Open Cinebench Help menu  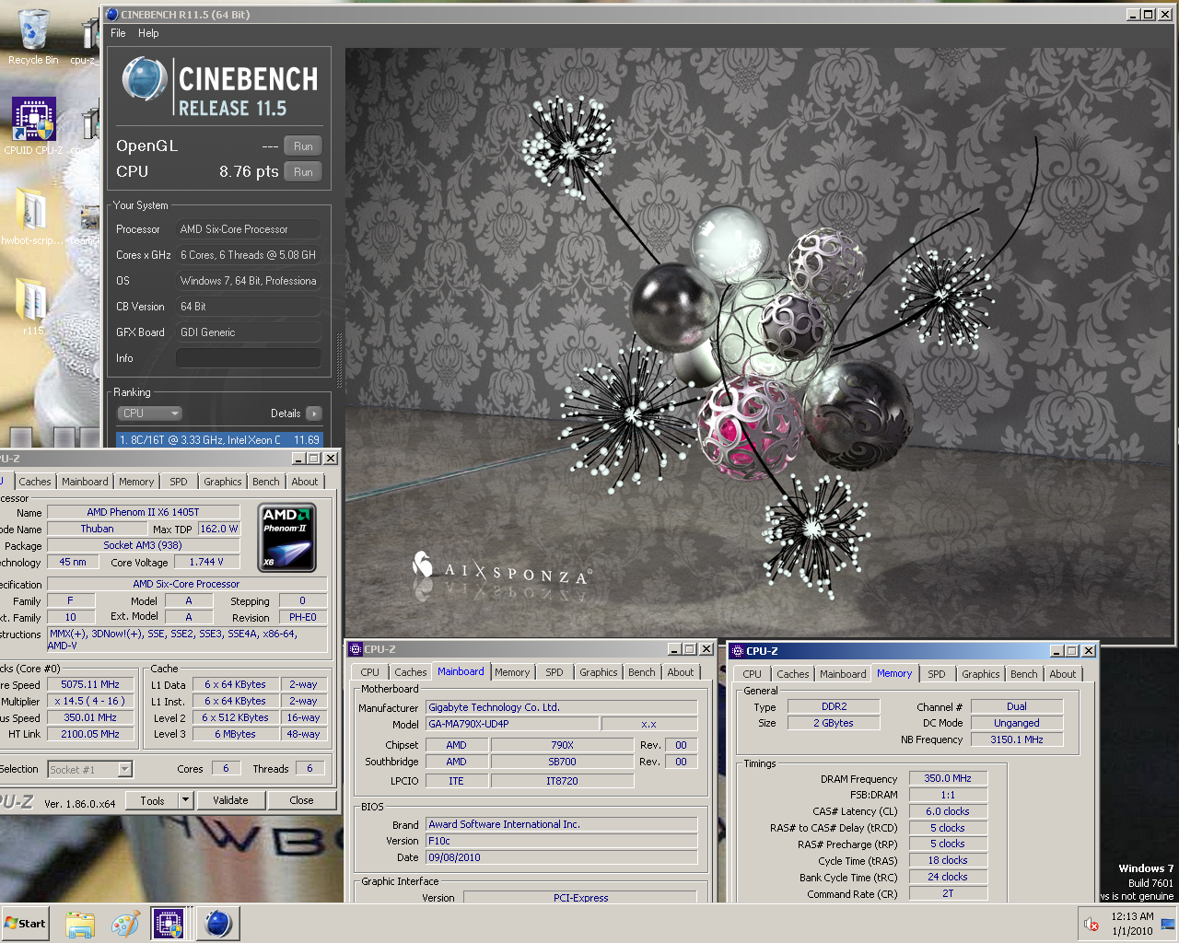[x=148, y=33]
